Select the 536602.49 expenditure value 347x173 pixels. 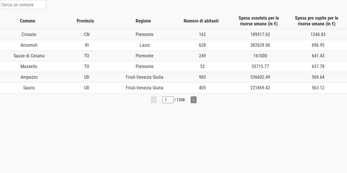pyautogui.click(x=260, y=77)
